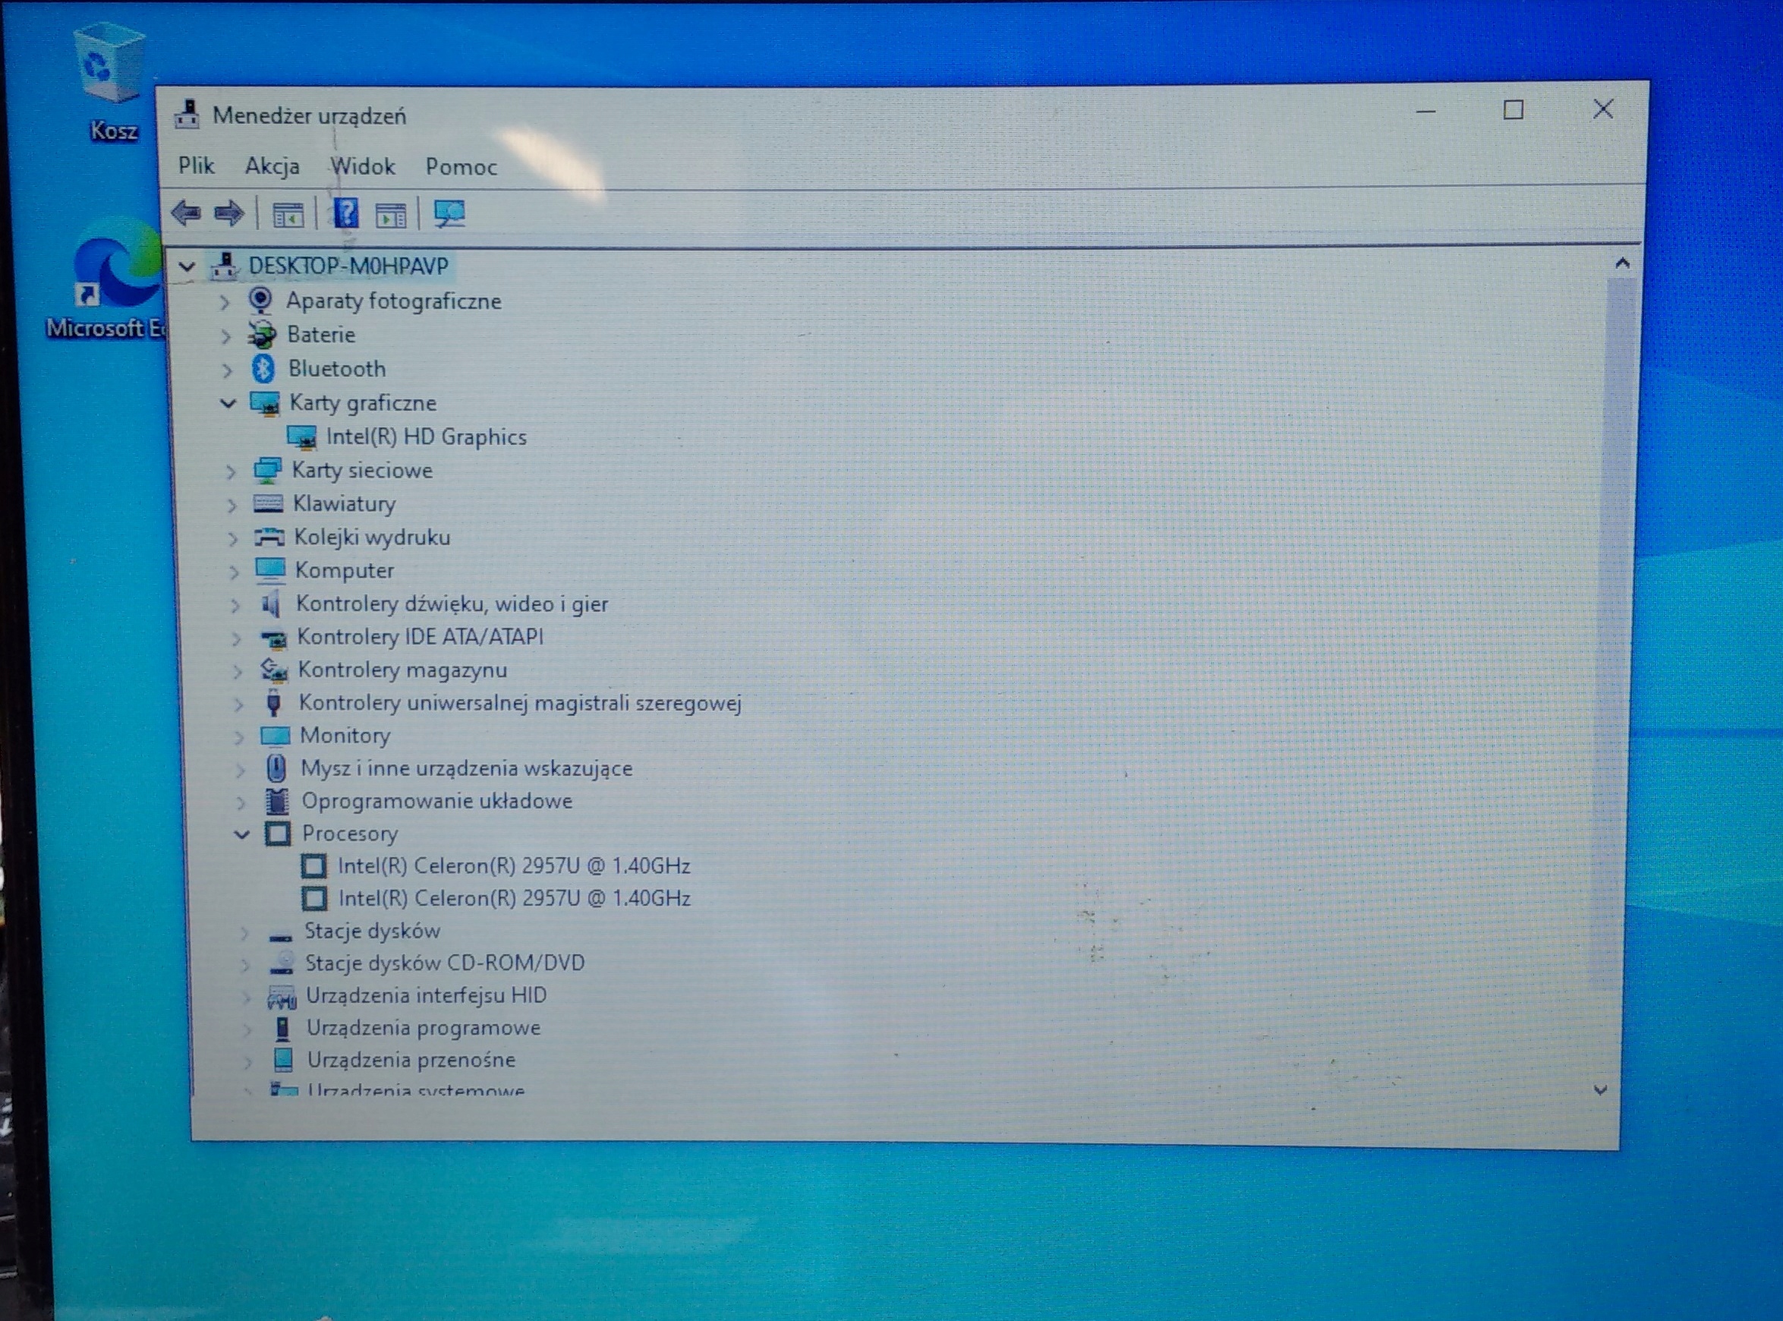The image size is (1783, 1321).
Task: Click the Help question mark toolbar icon
Action: (x=345, y=213)
